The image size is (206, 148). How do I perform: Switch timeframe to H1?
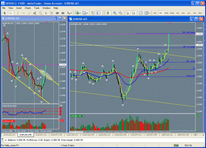pos(178,13)
